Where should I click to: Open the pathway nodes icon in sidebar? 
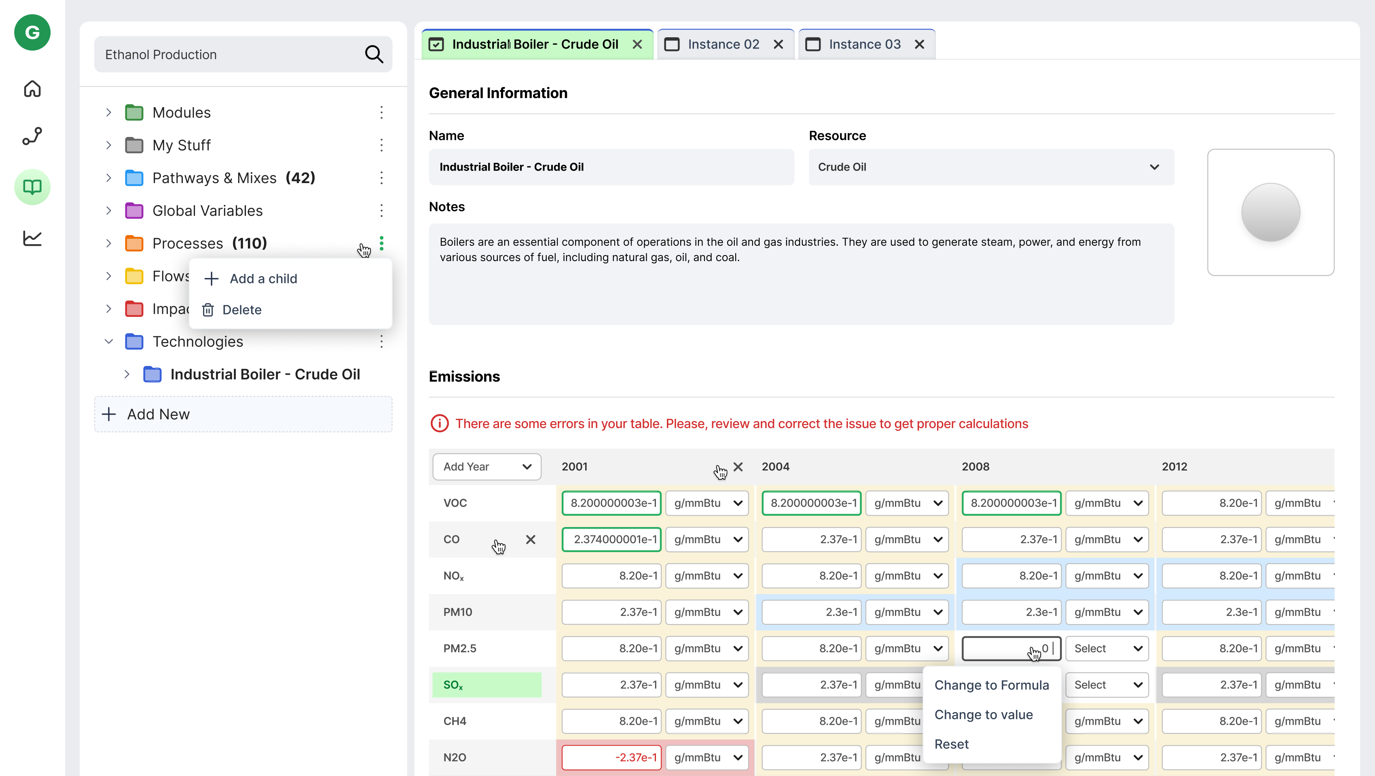click(33, 137)
